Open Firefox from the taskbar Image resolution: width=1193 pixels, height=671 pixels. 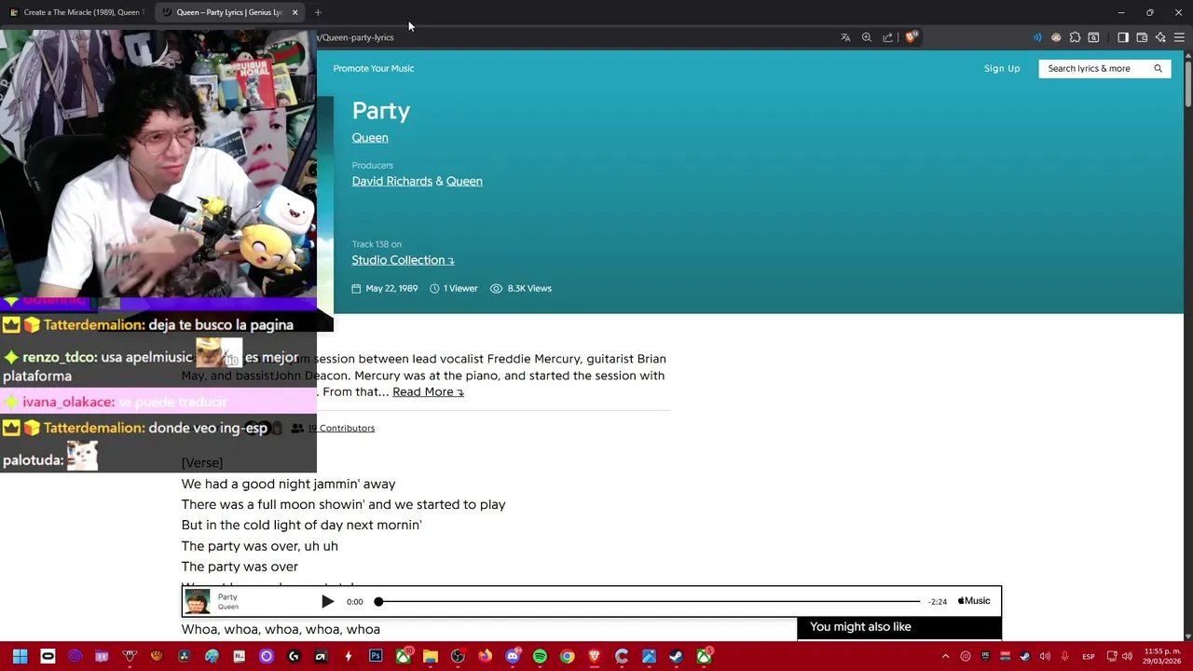coord(485,656)
